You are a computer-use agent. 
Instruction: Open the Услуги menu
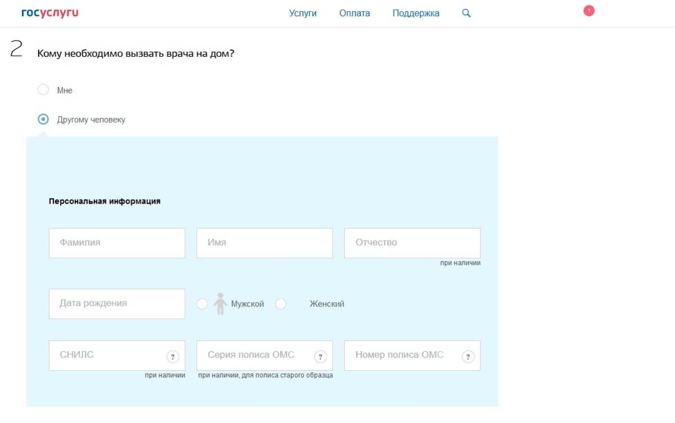click(x=303, y=13)
